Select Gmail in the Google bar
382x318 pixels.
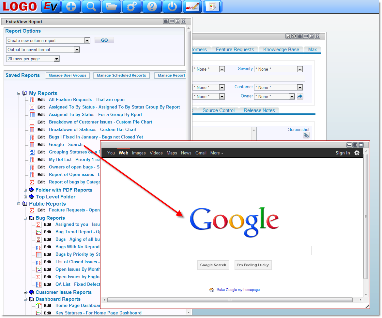point(201,153)
